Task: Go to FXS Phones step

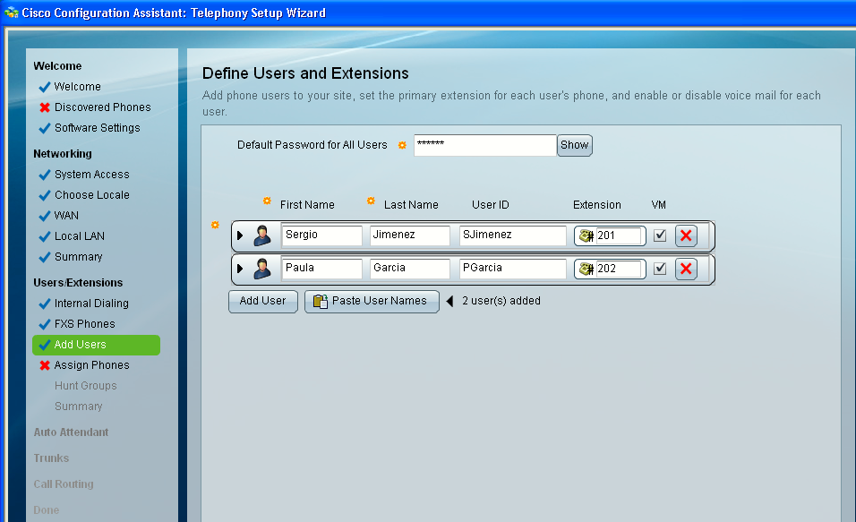Action: 85,324
